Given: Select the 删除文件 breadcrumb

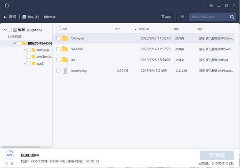Looking at the screenshot, I should (x=50, y=17).
